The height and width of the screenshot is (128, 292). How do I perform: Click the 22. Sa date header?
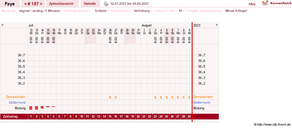(x=88, y=32)
